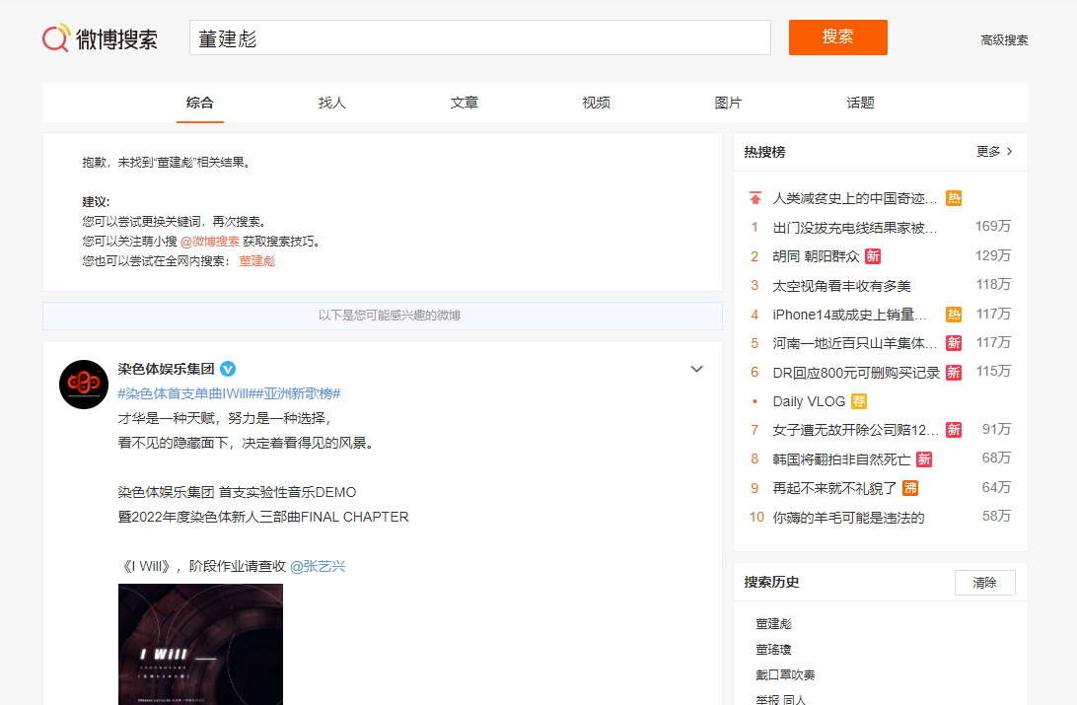1077x705 pixels.
Task: Clear search history with 清除 button
Action: click(984, 583)
